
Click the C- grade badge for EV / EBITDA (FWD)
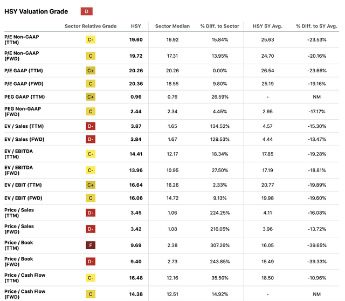coord(91,170)
